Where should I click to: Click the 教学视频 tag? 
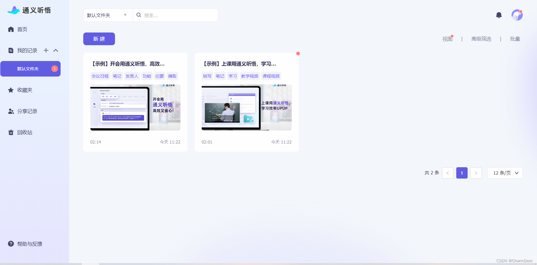pyautogui.click(x=250, y=76)
